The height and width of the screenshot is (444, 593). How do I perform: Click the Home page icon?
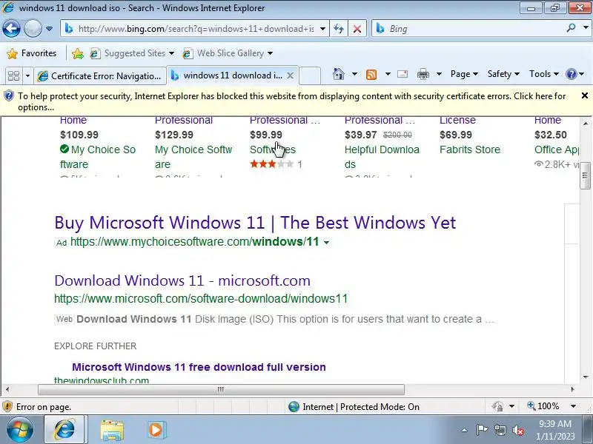coord(339,74)
